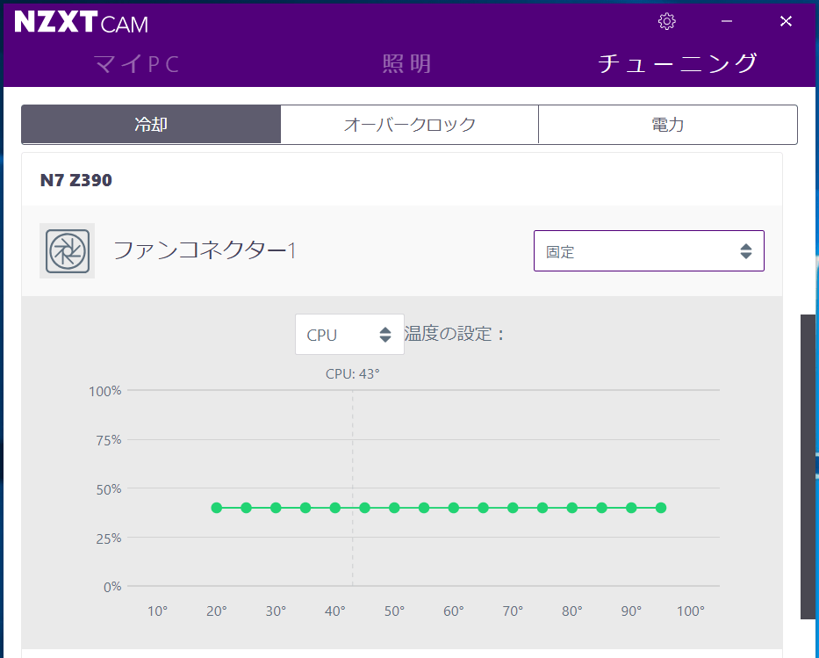Open settings via the gear icon
The height and width of the screenshot is (658, 819).
pyautogui.click(x=667, y=21)
